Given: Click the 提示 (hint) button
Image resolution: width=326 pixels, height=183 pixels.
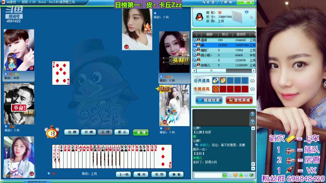Looking at the screenshot, I should pos(122,132).
